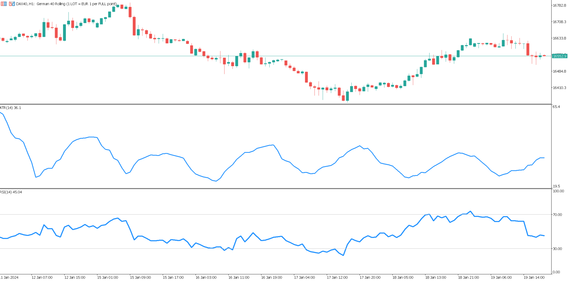Click the list/quotes icon at top-left

[4, 4]
